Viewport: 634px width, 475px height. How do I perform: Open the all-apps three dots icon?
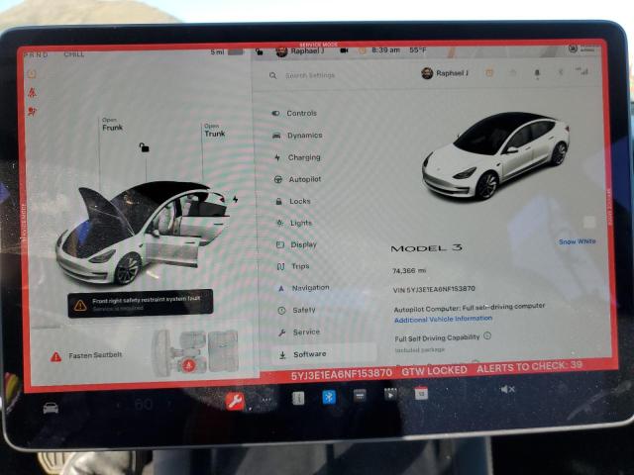(x=266, y=400)
